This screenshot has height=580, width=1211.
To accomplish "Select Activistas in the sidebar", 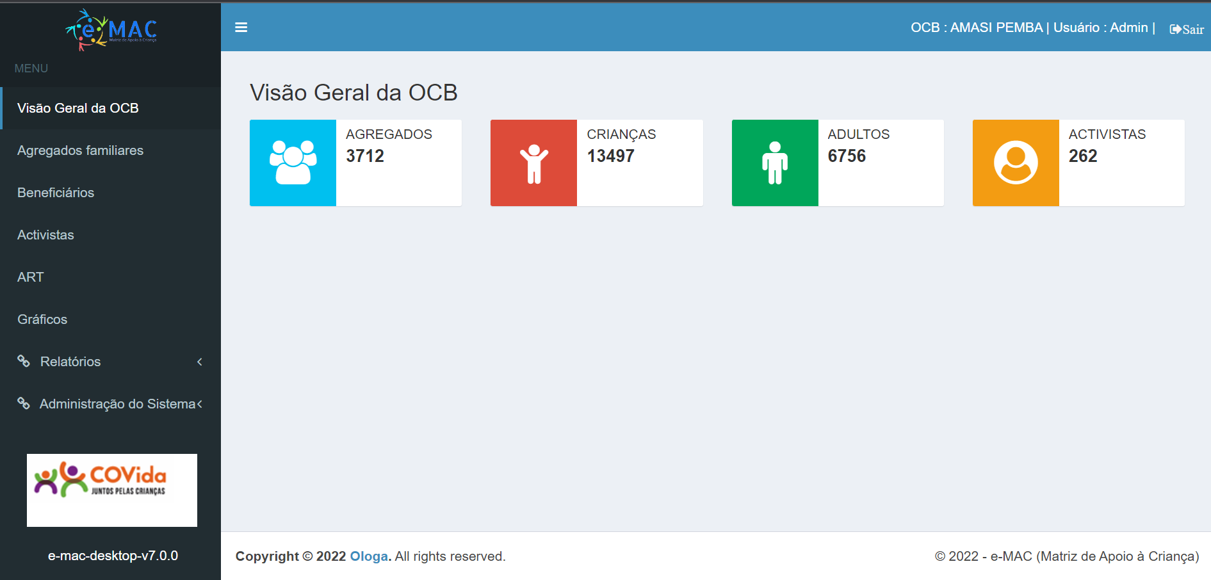I will pos(45,235).
